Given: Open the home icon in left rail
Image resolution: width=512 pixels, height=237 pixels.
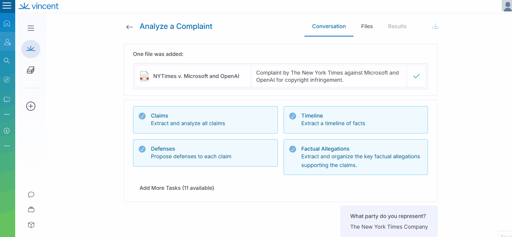Looking at the screenshot, I should pos(7,24).
